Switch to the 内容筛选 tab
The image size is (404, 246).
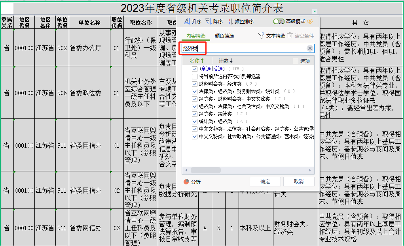(196, 36)
